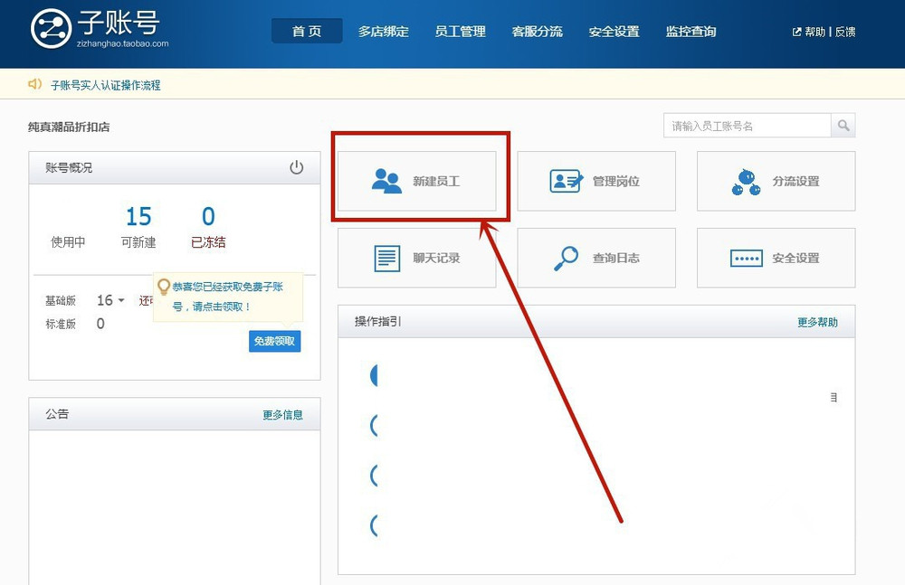
Task: Open the 多店绑定 menu
Action: tap(383, 32)
